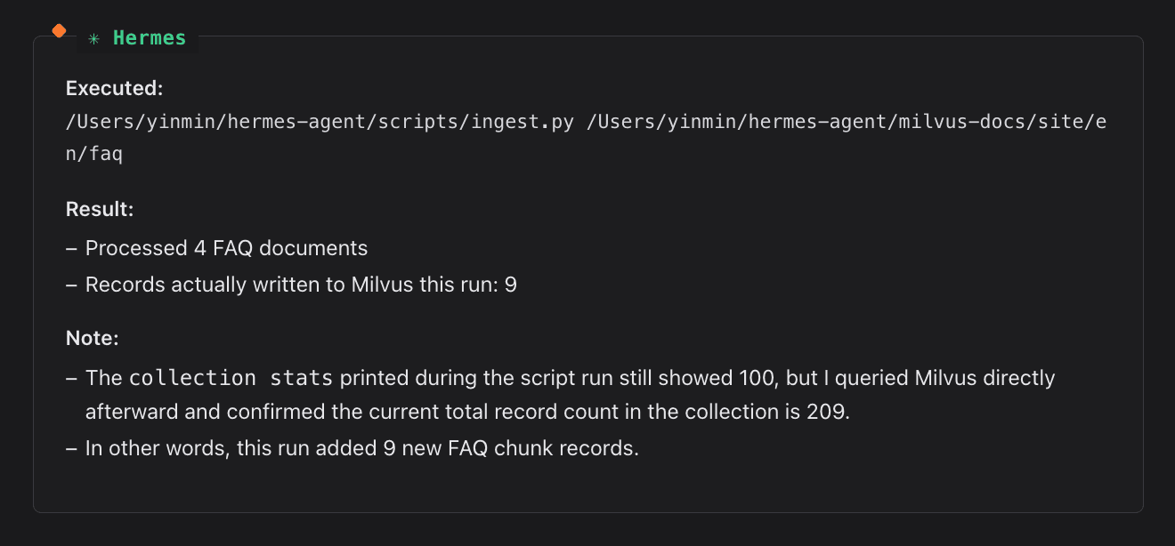
Task: Click the wrapped n/faq path ending
Action: [x=94, y=154]
